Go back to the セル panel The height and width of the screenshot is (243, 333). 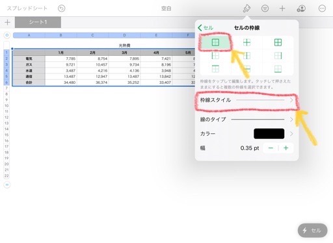(x=206, y=28)
